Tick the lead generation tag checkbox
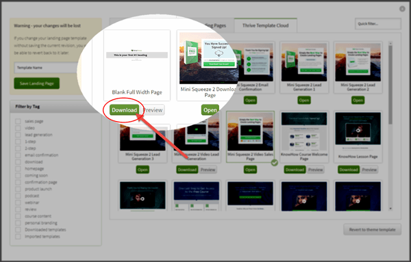This screenshot has height=262, width=411. click(18, 135)
